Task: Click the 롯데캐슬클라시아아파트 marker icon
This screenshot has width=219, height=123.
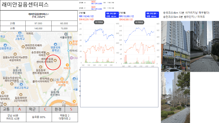Action: 51,80
